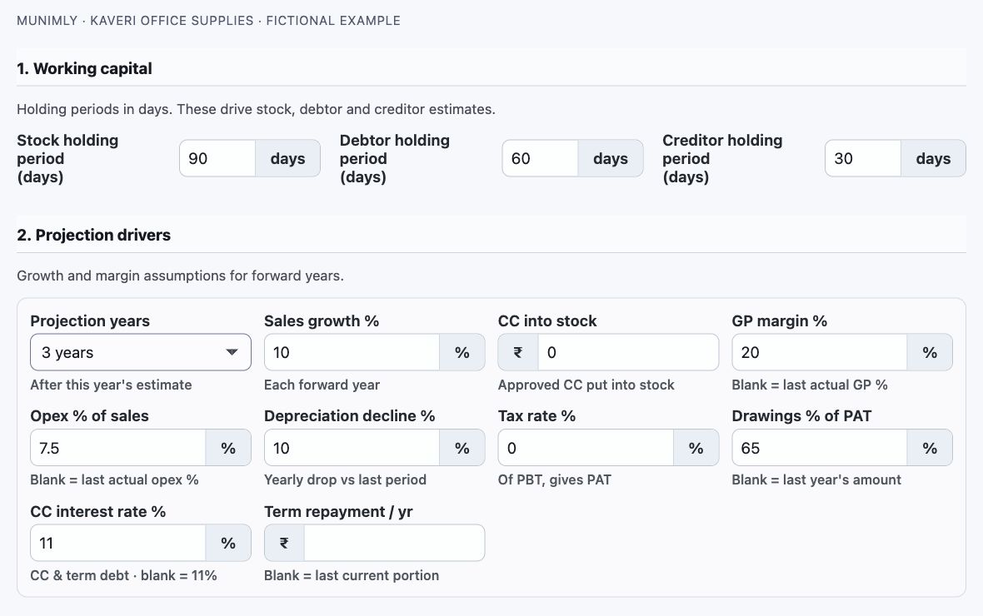This screenshot has width=983, height=616.
Task: Select the CC into stock amount field
Action: [628, 352]
